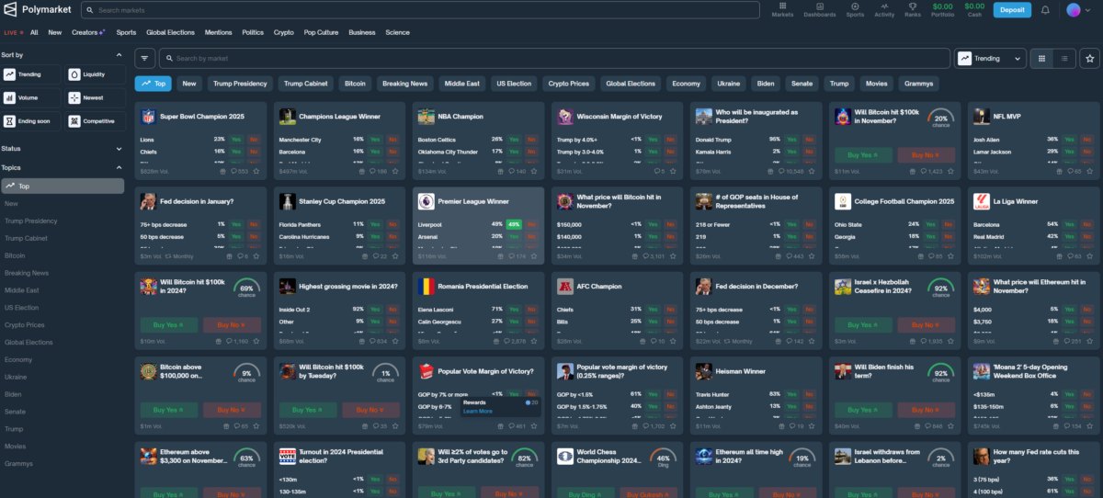This screenshot has width=1103, height=498.
Task: Open the Activity icon in header
Action: (x=884, y=9)
